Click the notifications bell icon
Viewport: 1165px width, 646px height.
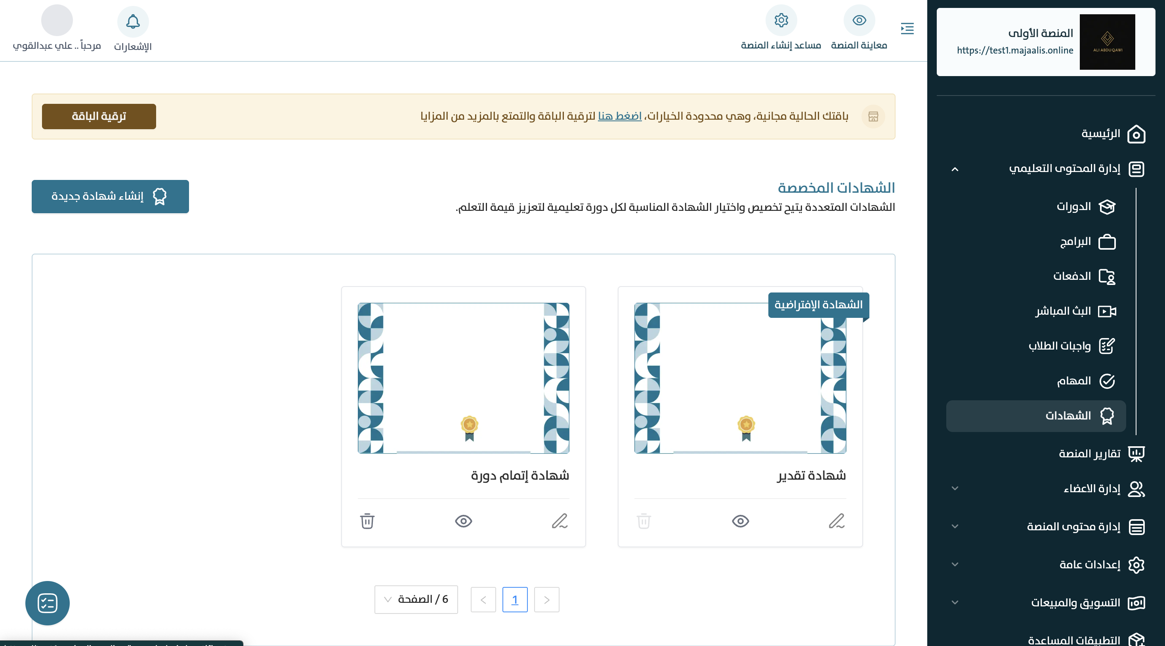[132, 21]
